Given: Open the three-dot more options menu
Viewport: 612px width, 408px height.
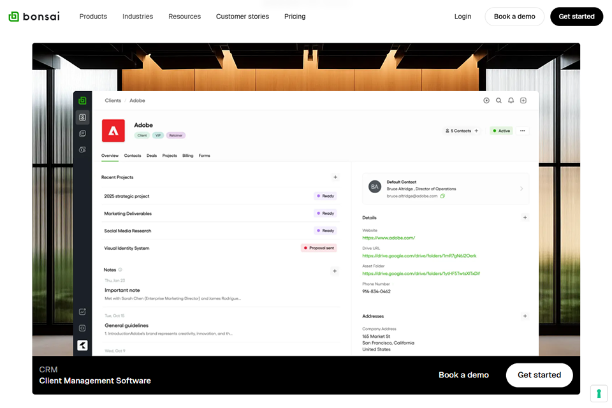Looking at the screenshot, I should 522,131.
